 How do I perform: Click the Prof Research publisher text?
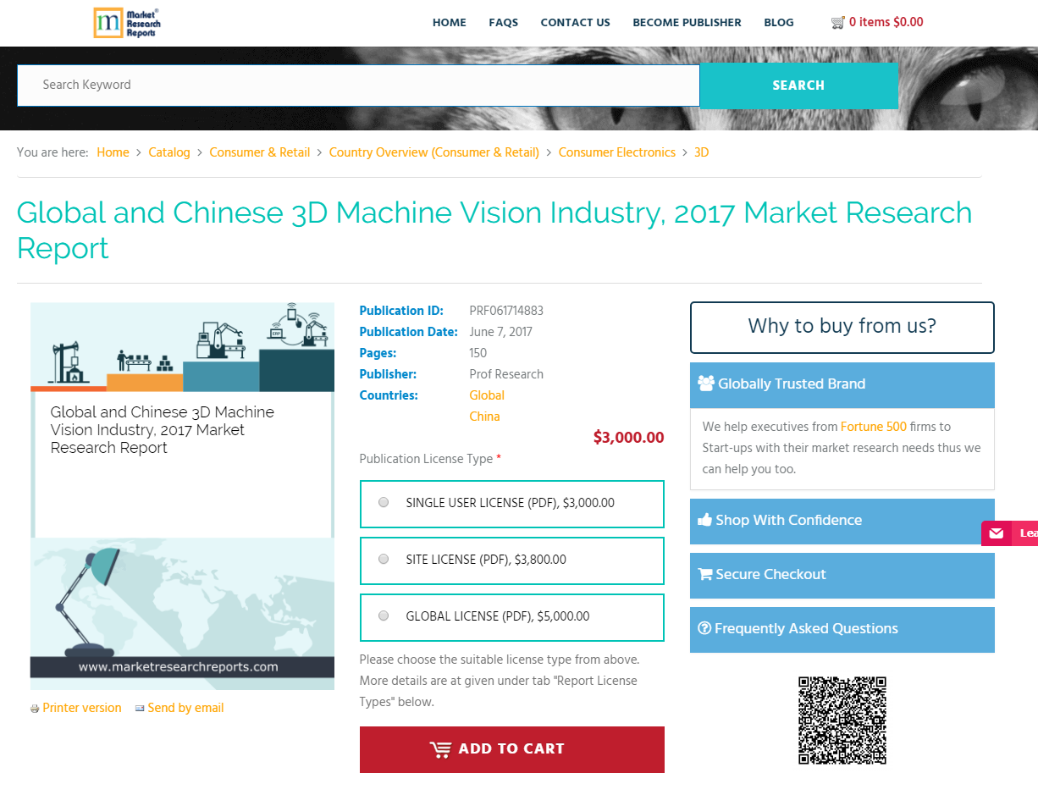click(x=506, y=374)
